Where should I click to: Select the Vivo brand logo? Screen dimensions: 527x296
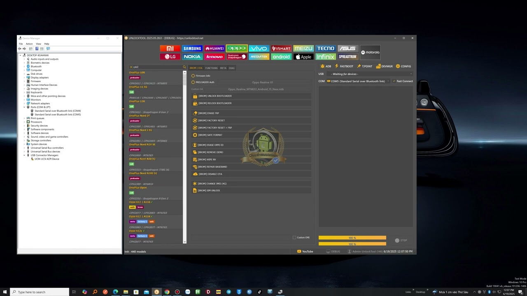[x=259, y=49]
